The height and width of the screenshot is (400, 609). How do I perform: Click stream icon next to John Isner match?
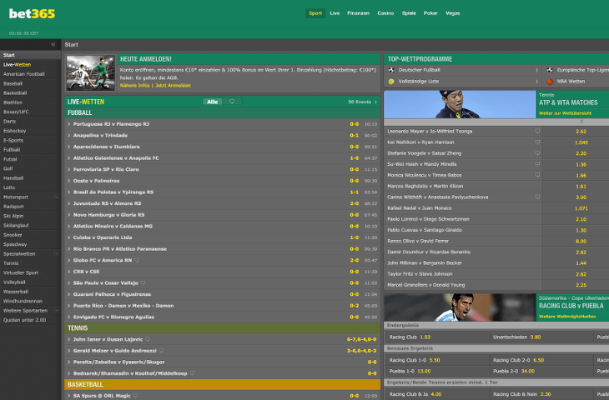coord(148,339)
